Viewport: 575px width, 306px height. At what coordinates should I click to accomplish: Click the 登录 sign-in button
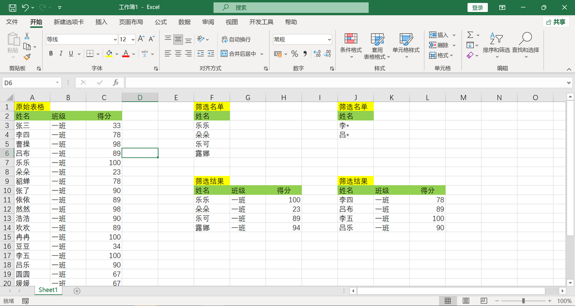click(x=477, y=8)
